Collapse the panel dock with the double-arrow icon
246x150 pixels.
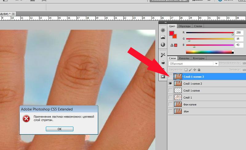tap(165, 23)
